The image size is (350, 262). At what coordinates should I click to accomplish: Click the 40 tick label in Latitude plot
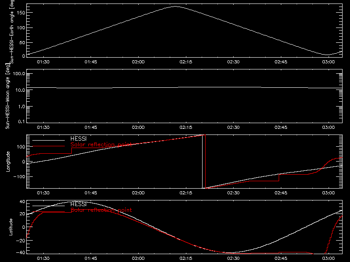tap(22, 202)
